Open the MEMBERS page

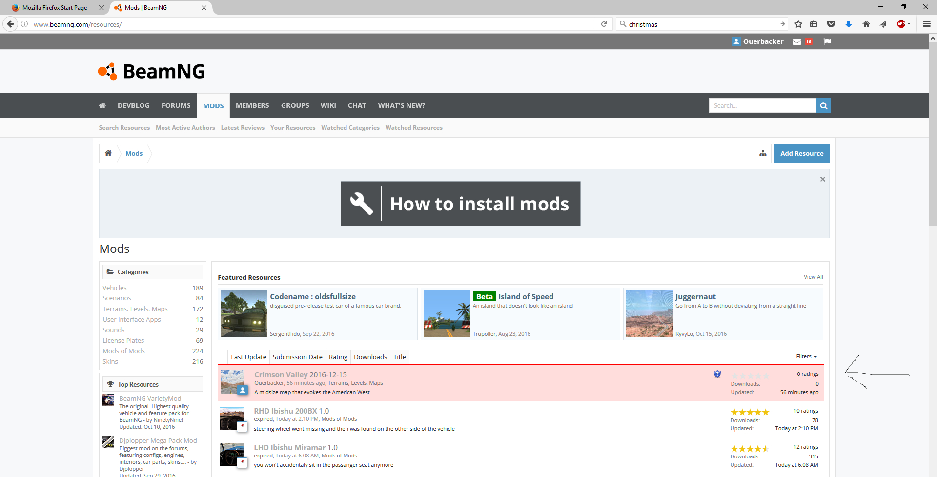coord(252,105)
